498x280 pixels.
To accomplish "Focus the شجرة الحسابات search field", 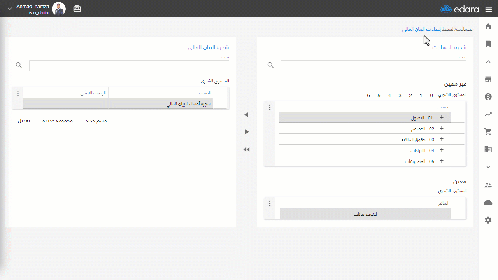I will pyautogui.click(x=373, y=66).
